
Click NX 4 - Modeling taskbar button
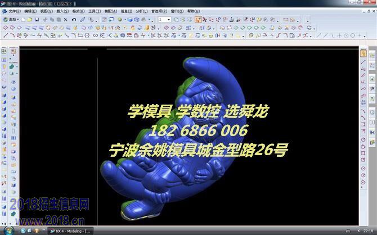[x=70, y=231]
